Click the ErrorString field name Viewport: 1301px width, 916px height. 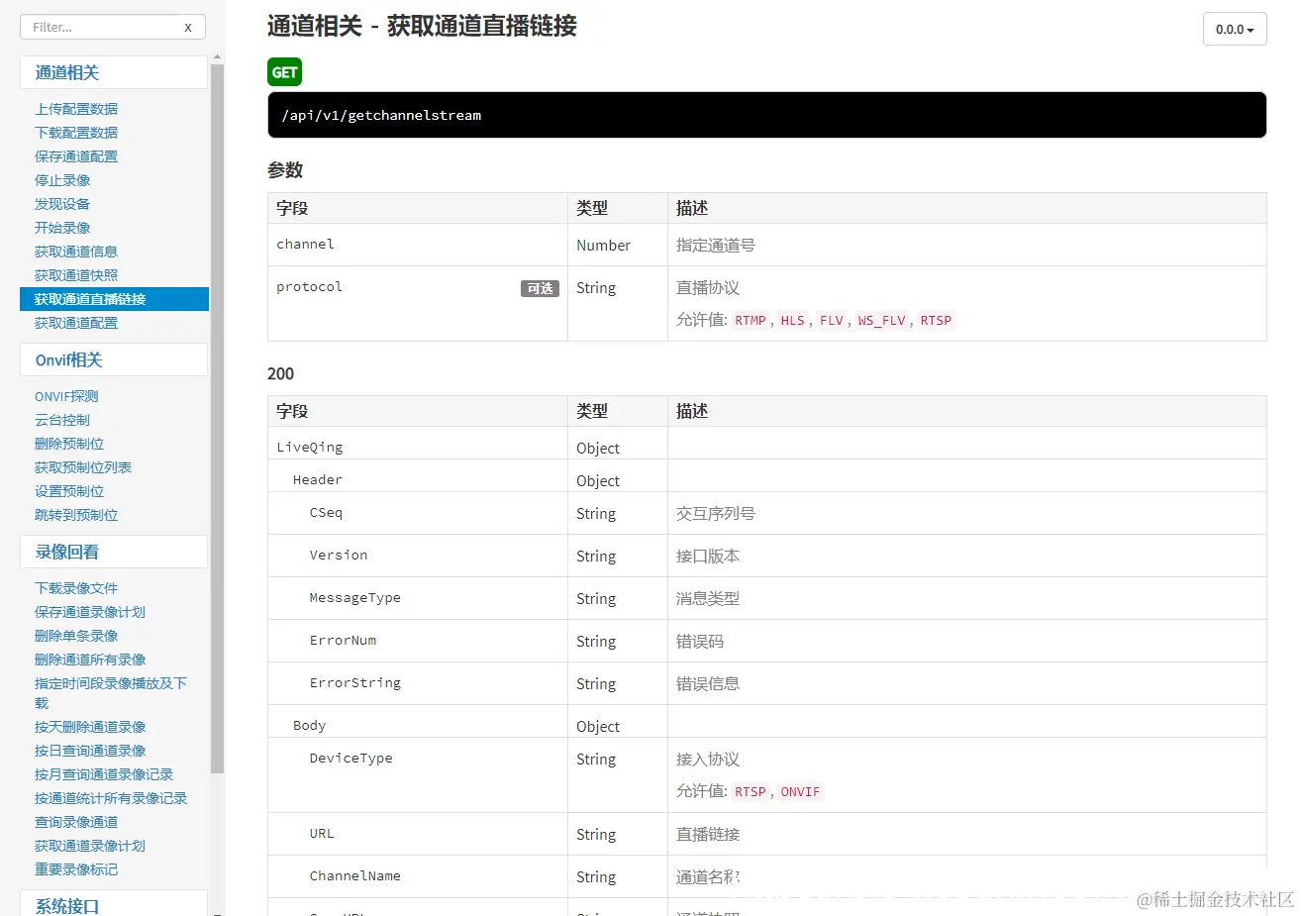click(x=354, y=683)
